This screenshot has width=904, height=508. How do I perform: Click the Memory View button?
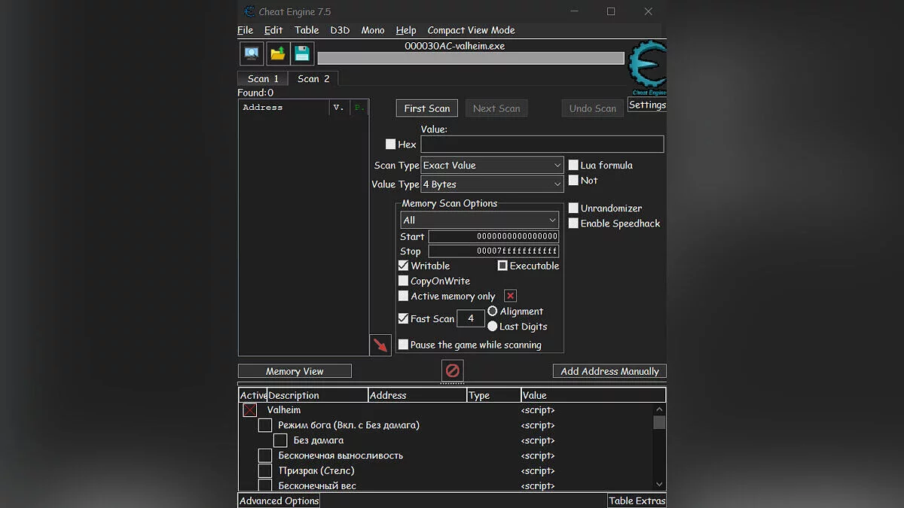pos(295,371)
